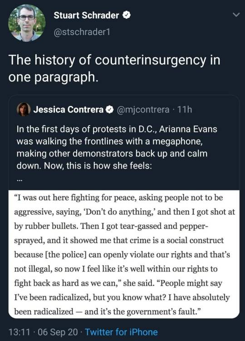Viewport: 245px width, 341px height.
Task: Click the Stuart Schrader display name
Action: pos(86,15)
